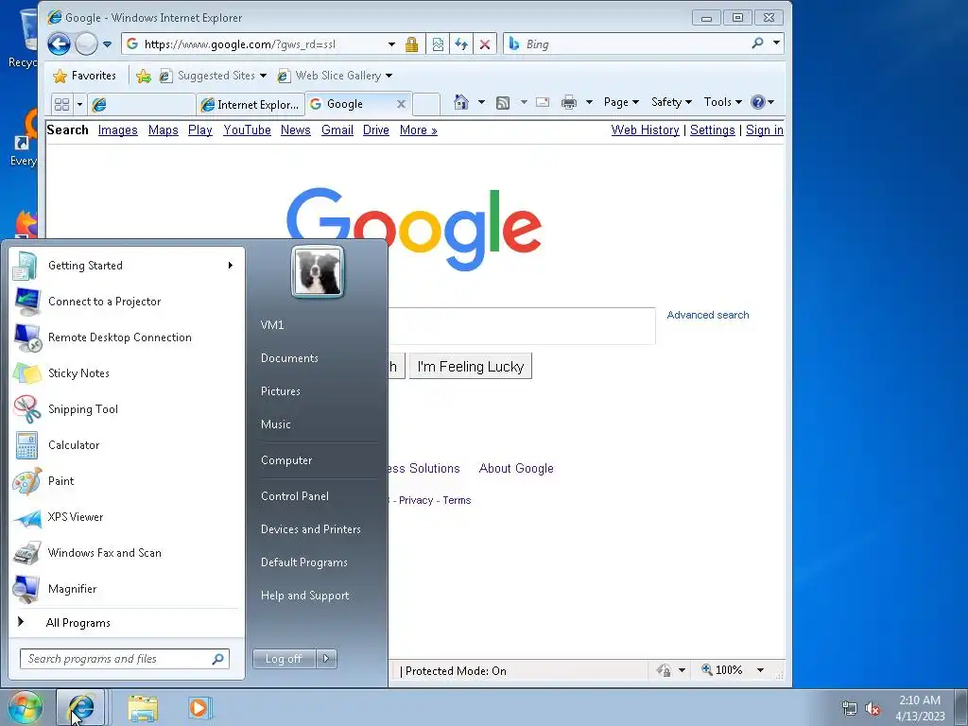Open zoom level dropdown at 100%
This screenshot has height=726, width=968.
761,670
